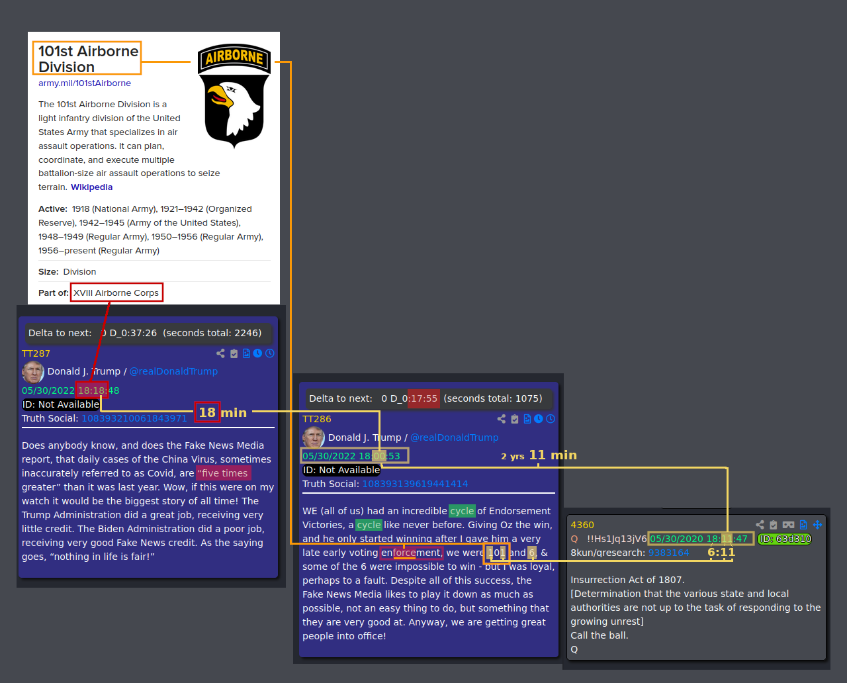Open the Wikipedia link in the description
The height and width of the screenshot is (683, 847).
pyautogui.click(x=91, y=187)
